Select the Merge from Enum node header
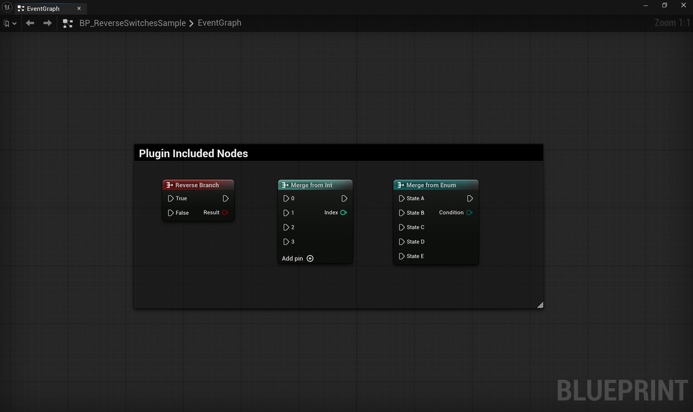This screenshot has width=693, height=412. [436, 185]
